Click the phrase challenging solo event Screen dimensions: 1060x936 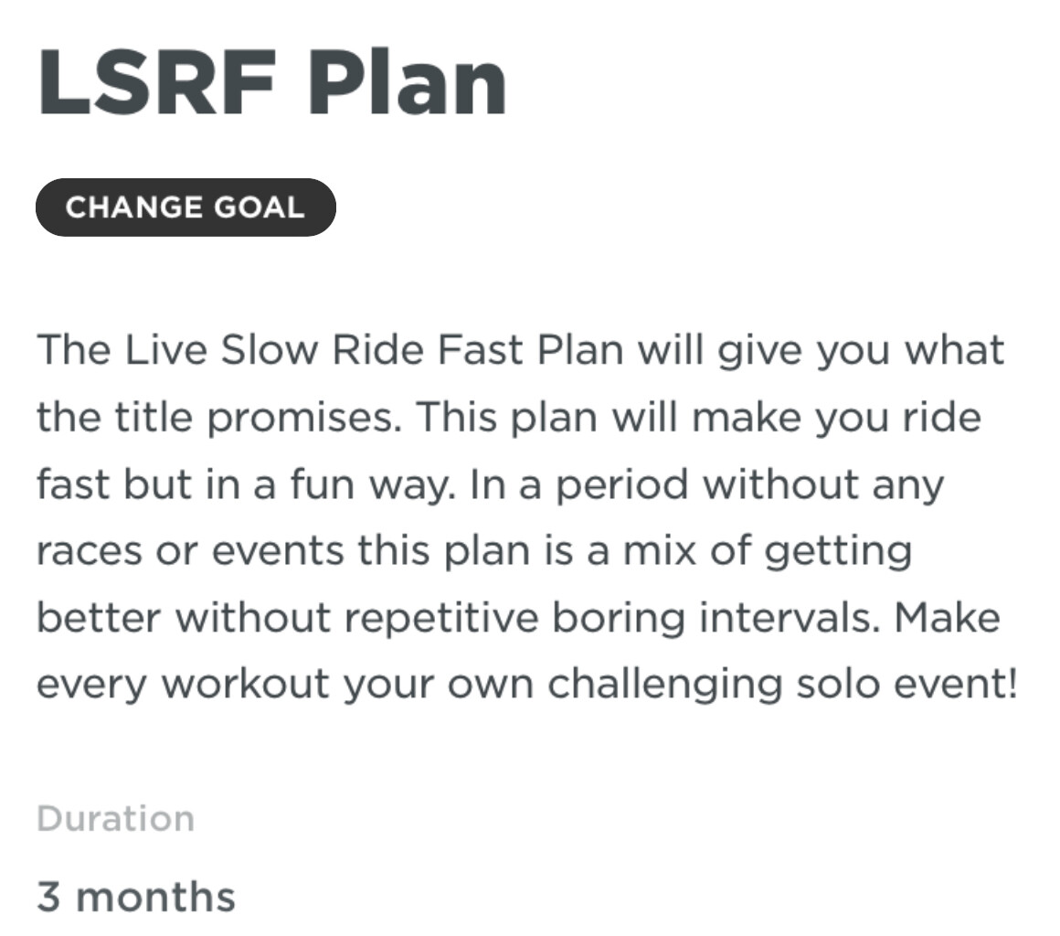tap(782, 686)
